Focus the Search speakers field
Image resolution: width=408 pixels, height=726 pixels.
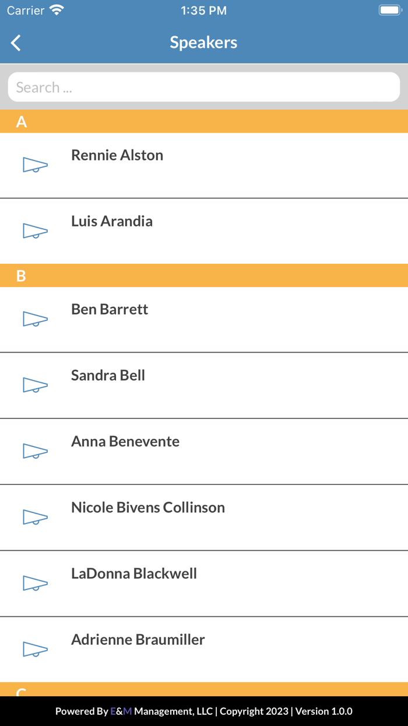204,88
